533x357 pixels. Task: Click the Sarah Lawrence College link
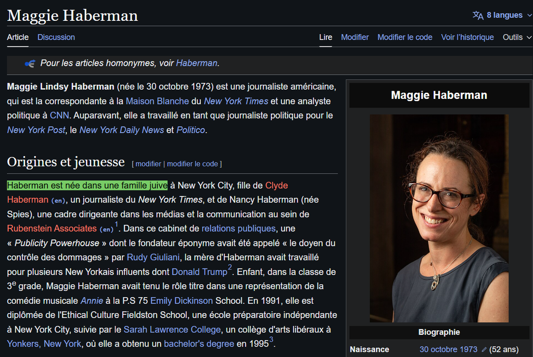tap(172, 329)
